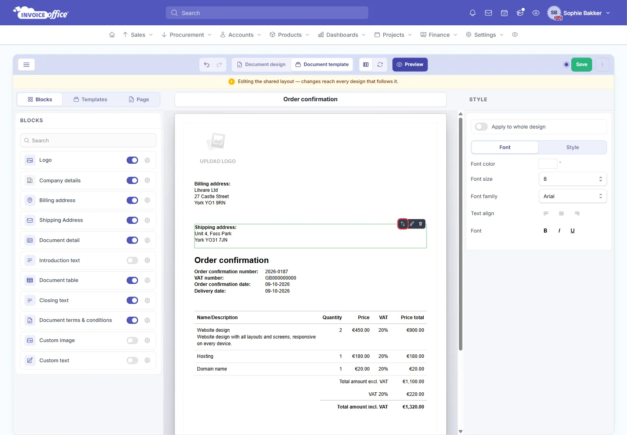Align text to center
The image size is (627, 435).
[561, 214]
